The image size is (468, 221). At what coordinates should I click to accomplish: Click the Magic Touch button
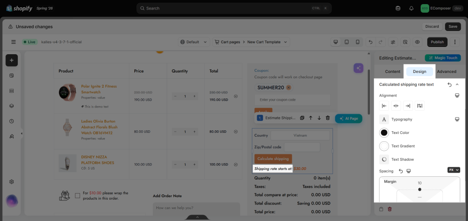pyautogui.click(x=443, y=58)
